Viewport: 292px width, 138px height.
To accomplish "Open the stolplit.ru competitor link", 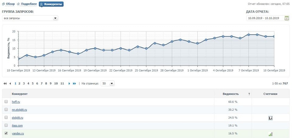I will click(18, 118).
